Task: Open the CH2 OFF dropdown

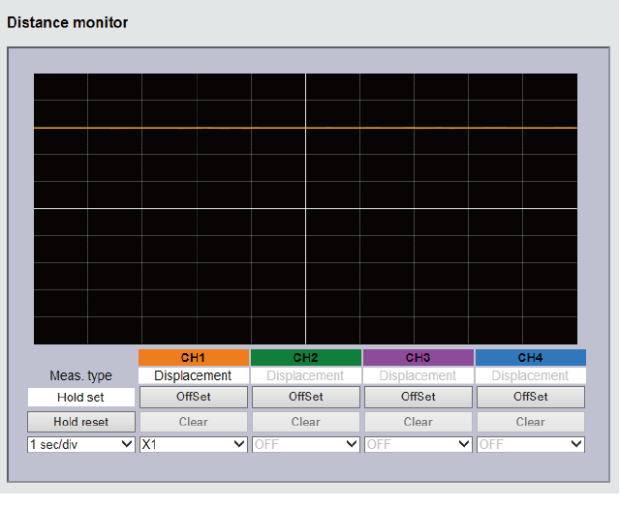Action: [306, 444]
